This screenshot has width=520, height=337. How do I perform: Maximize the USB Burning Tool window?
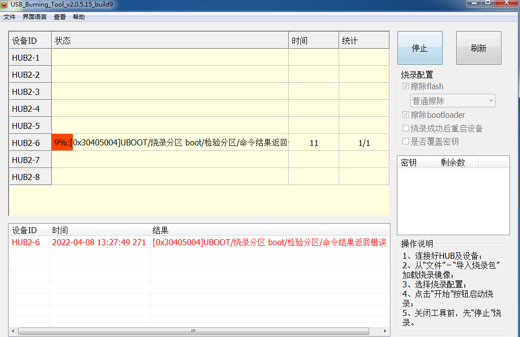point(488,3)
